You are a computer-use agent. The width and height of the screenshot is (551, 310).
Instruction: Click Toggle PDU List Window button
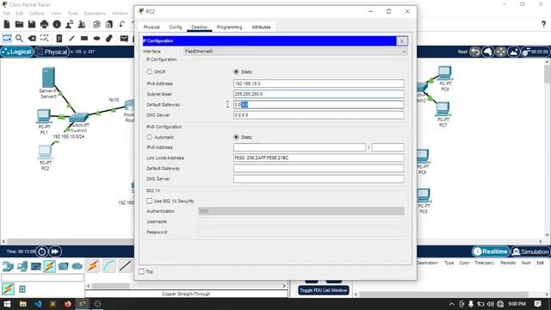coord(324,290)
